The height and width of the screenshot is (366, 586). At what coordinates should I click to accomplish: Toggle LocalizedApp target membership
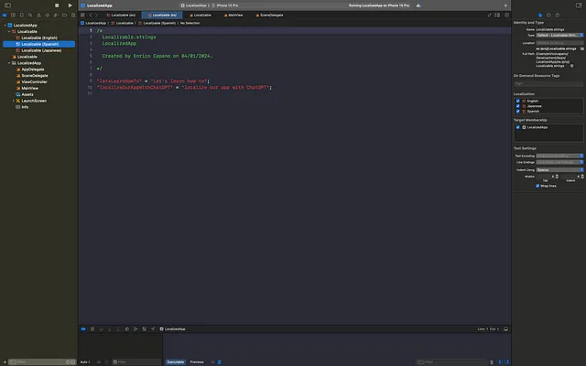pos(518,127)
